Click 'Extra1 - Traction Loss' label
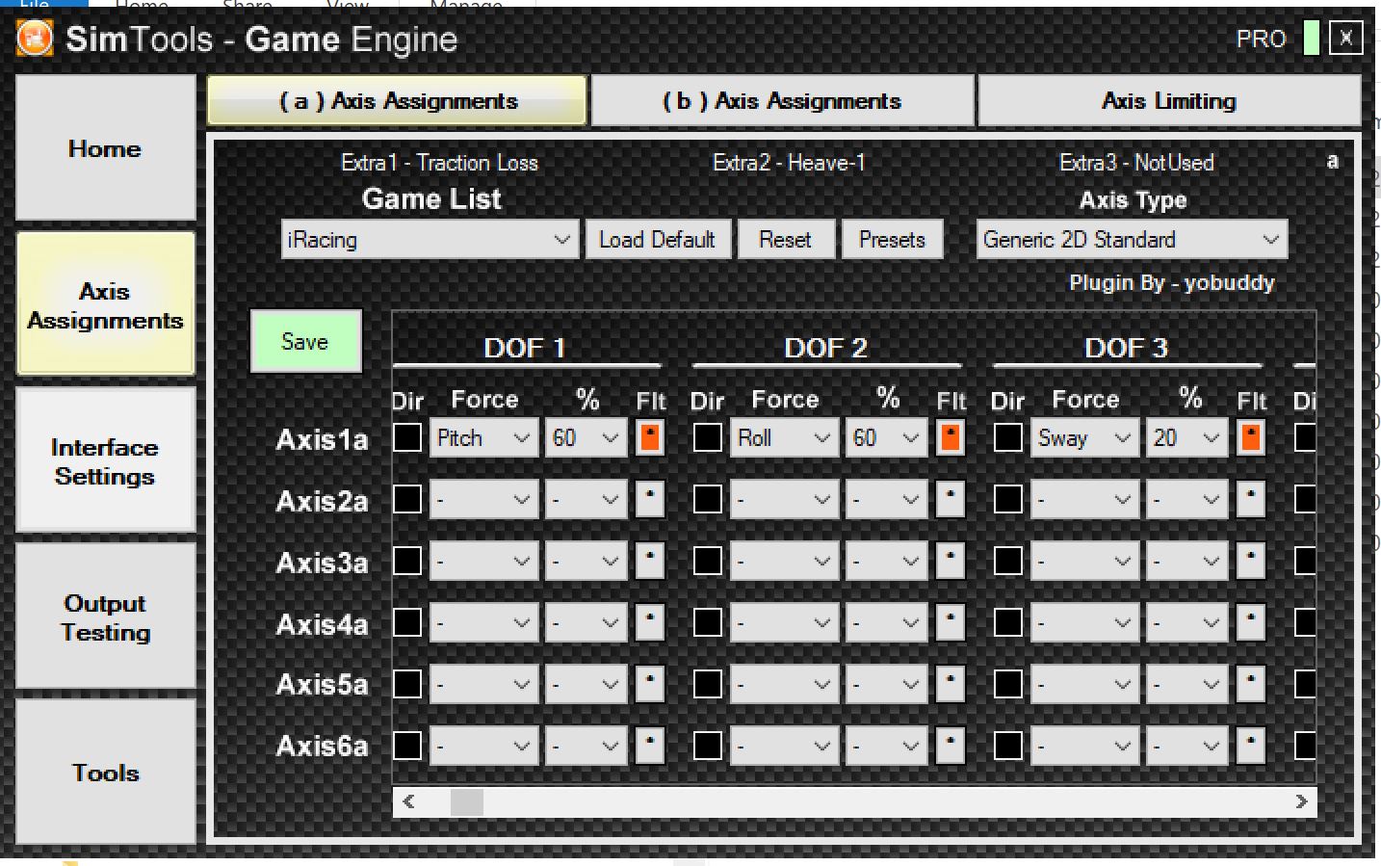 point(440,163)
